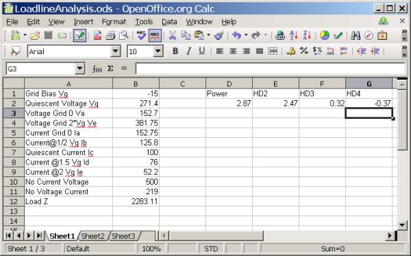Open the Arial font name dropdown
Viewport: 411px width, 256px height.
pos(116,51)
